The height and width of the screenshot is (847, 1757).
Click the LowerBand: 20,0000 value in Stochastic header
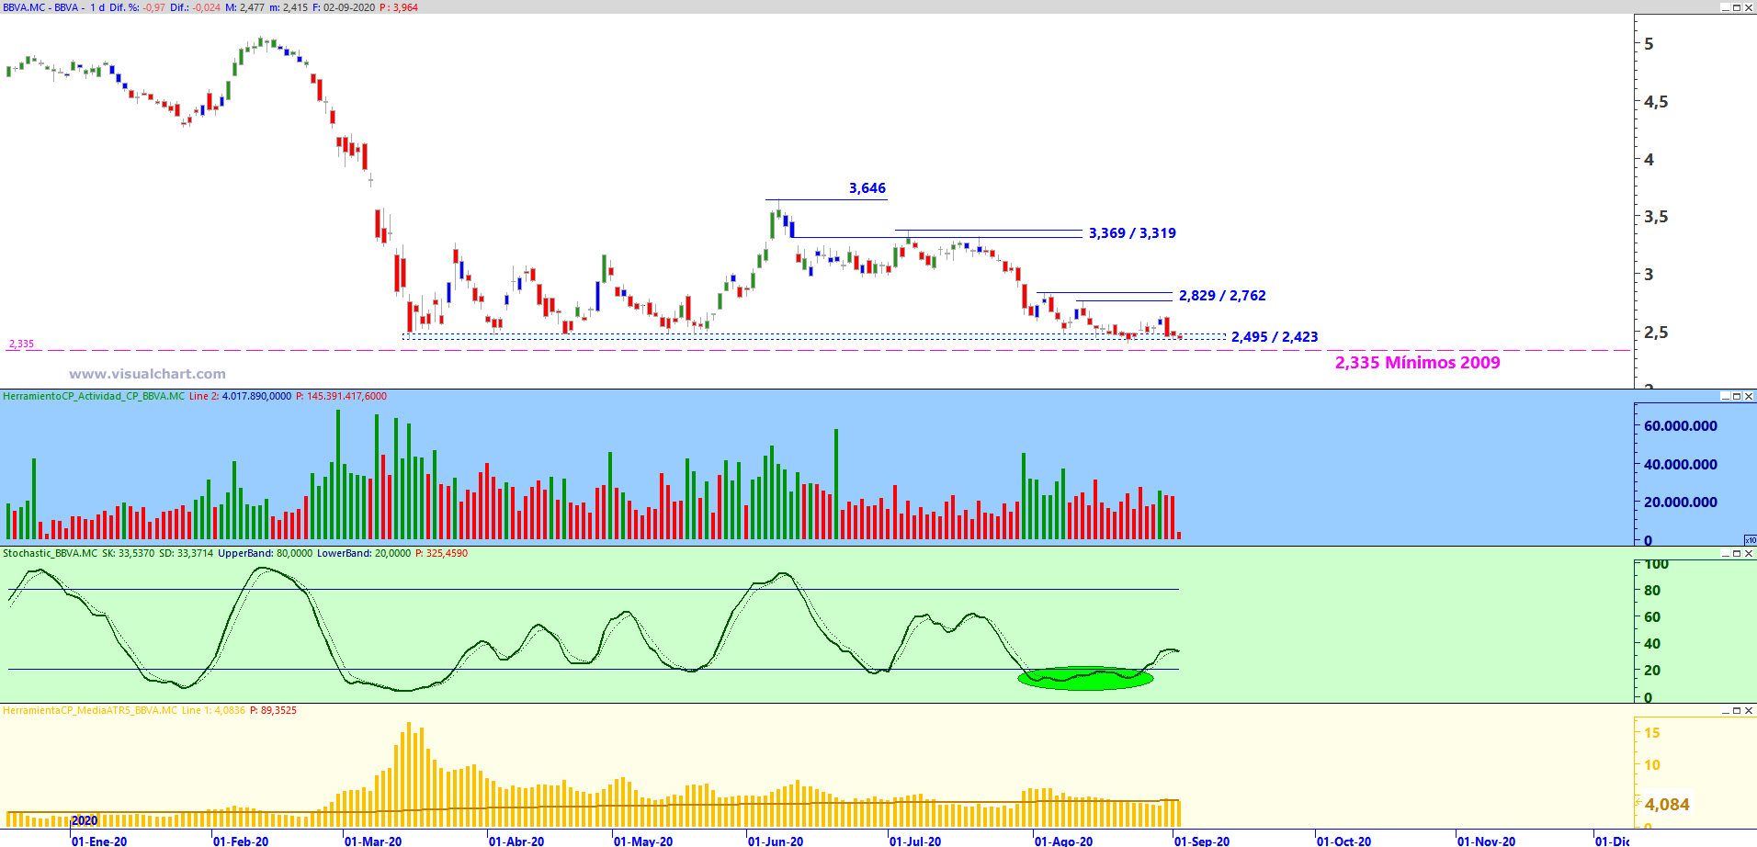click(x=364, y=553)
